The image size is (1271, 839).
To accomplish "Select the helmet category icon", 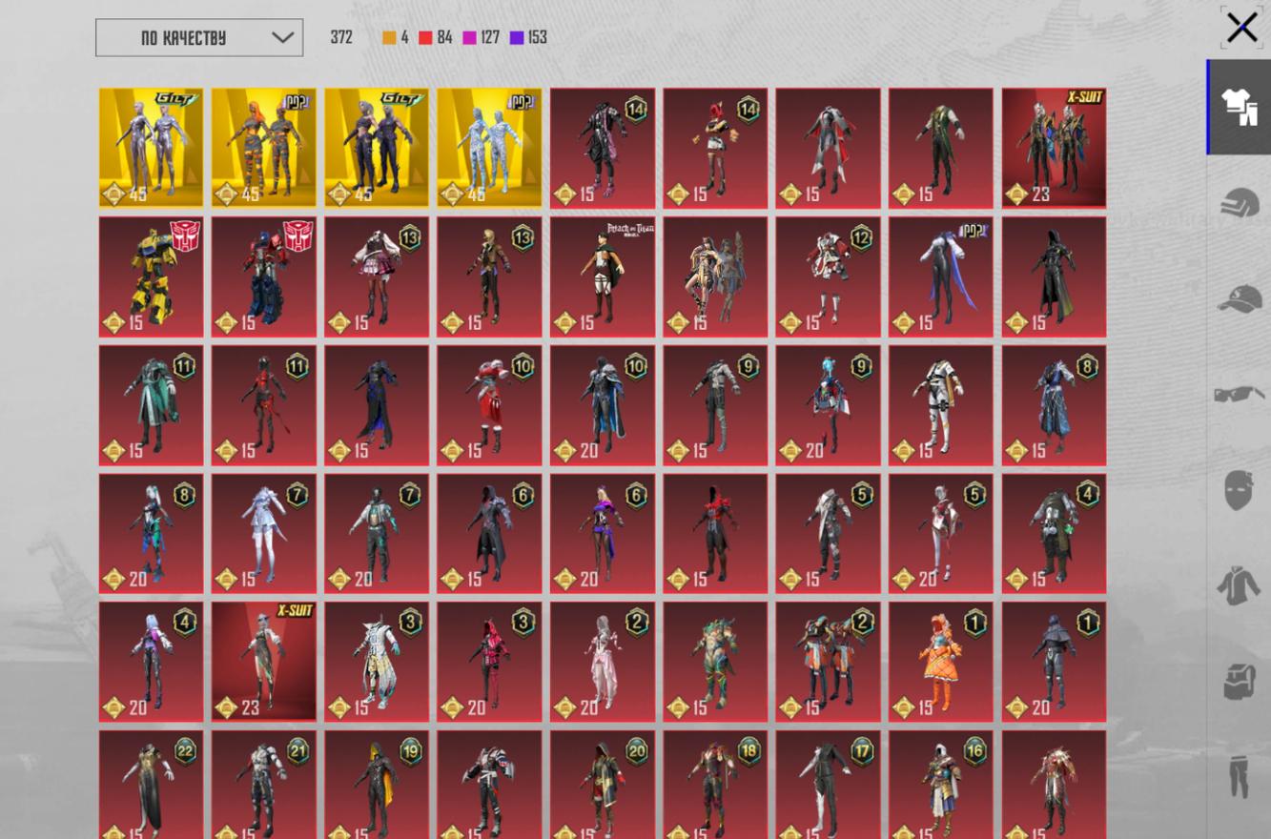I will point(1239,203).
